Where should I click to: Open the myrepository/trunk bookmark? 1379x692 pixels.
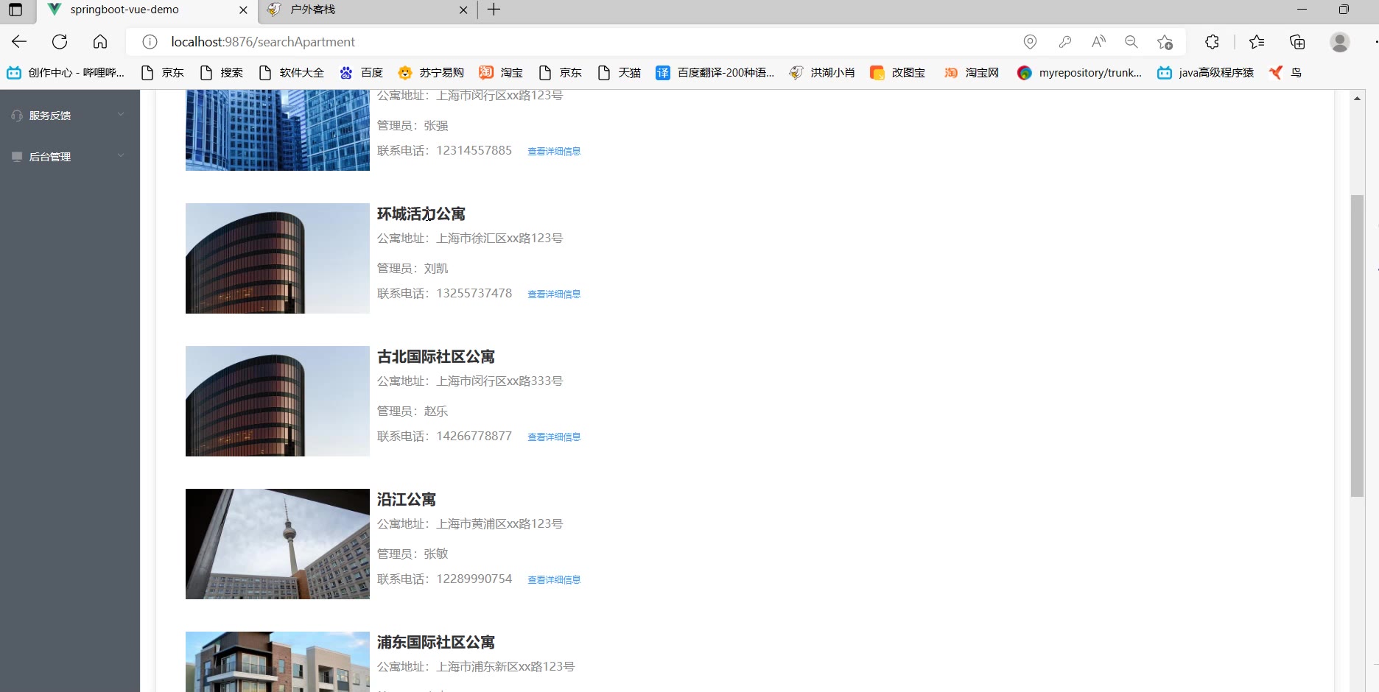[1079, 72]
